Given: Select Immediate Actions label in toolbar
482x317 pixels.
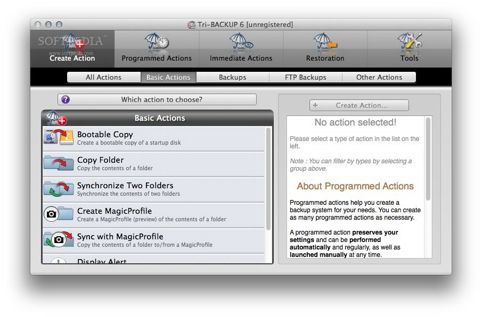Looking at the screenshot, I should click(x=241, y=59).
